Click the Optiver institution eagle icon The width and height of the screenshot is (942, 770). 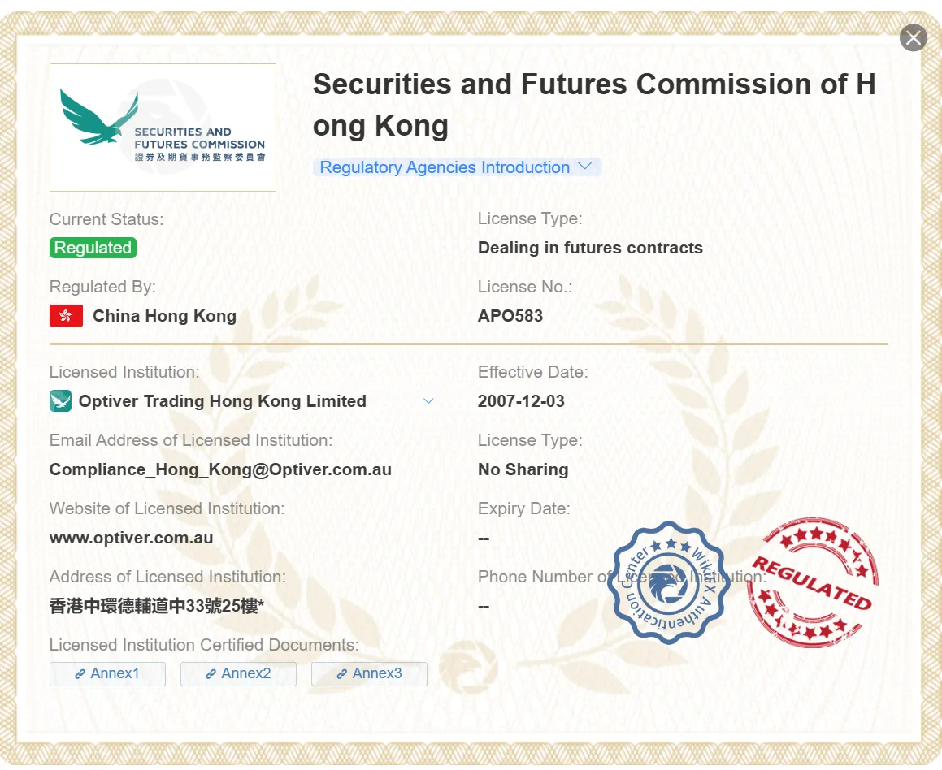click(60, 401)
